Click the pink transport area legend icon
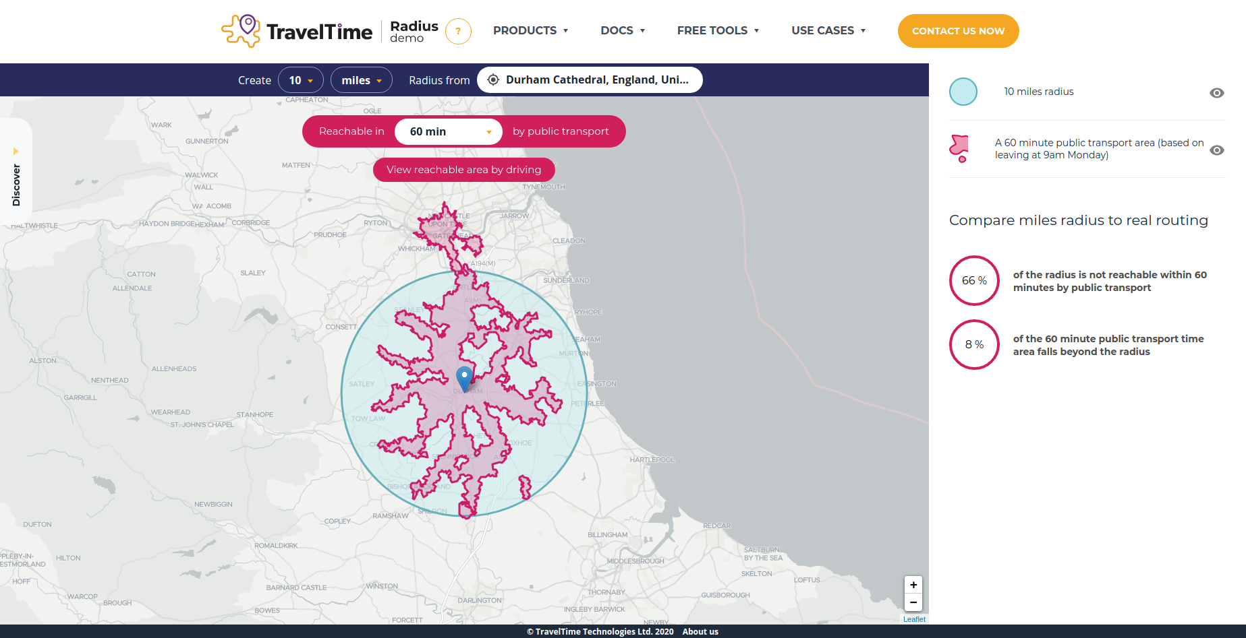This screenshot has height=638, width=1246. click(959, 148)
